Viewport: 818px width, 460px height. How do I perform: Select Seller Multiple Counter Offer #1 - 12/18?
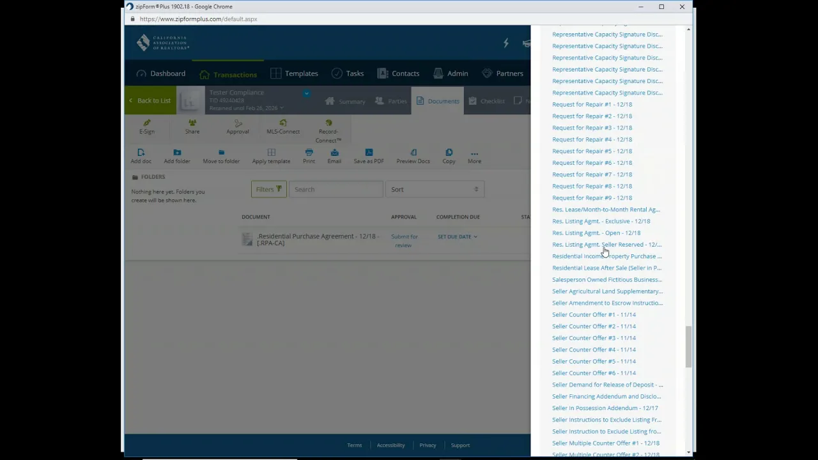pos(606,443)
